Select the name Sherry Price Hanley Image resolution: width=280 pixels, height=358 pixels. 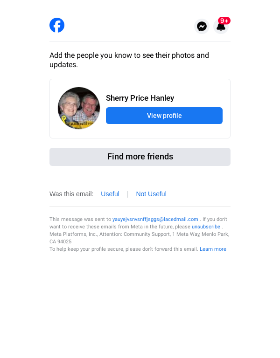tap(140, 98)
